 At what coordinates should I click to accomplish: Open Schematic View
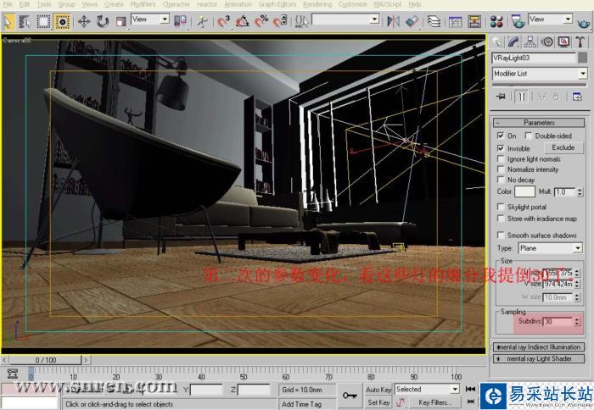[474, 21]
